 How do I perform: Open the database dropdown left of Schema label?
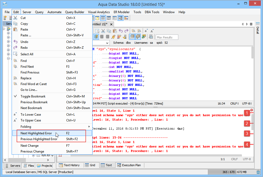point(107,43)
